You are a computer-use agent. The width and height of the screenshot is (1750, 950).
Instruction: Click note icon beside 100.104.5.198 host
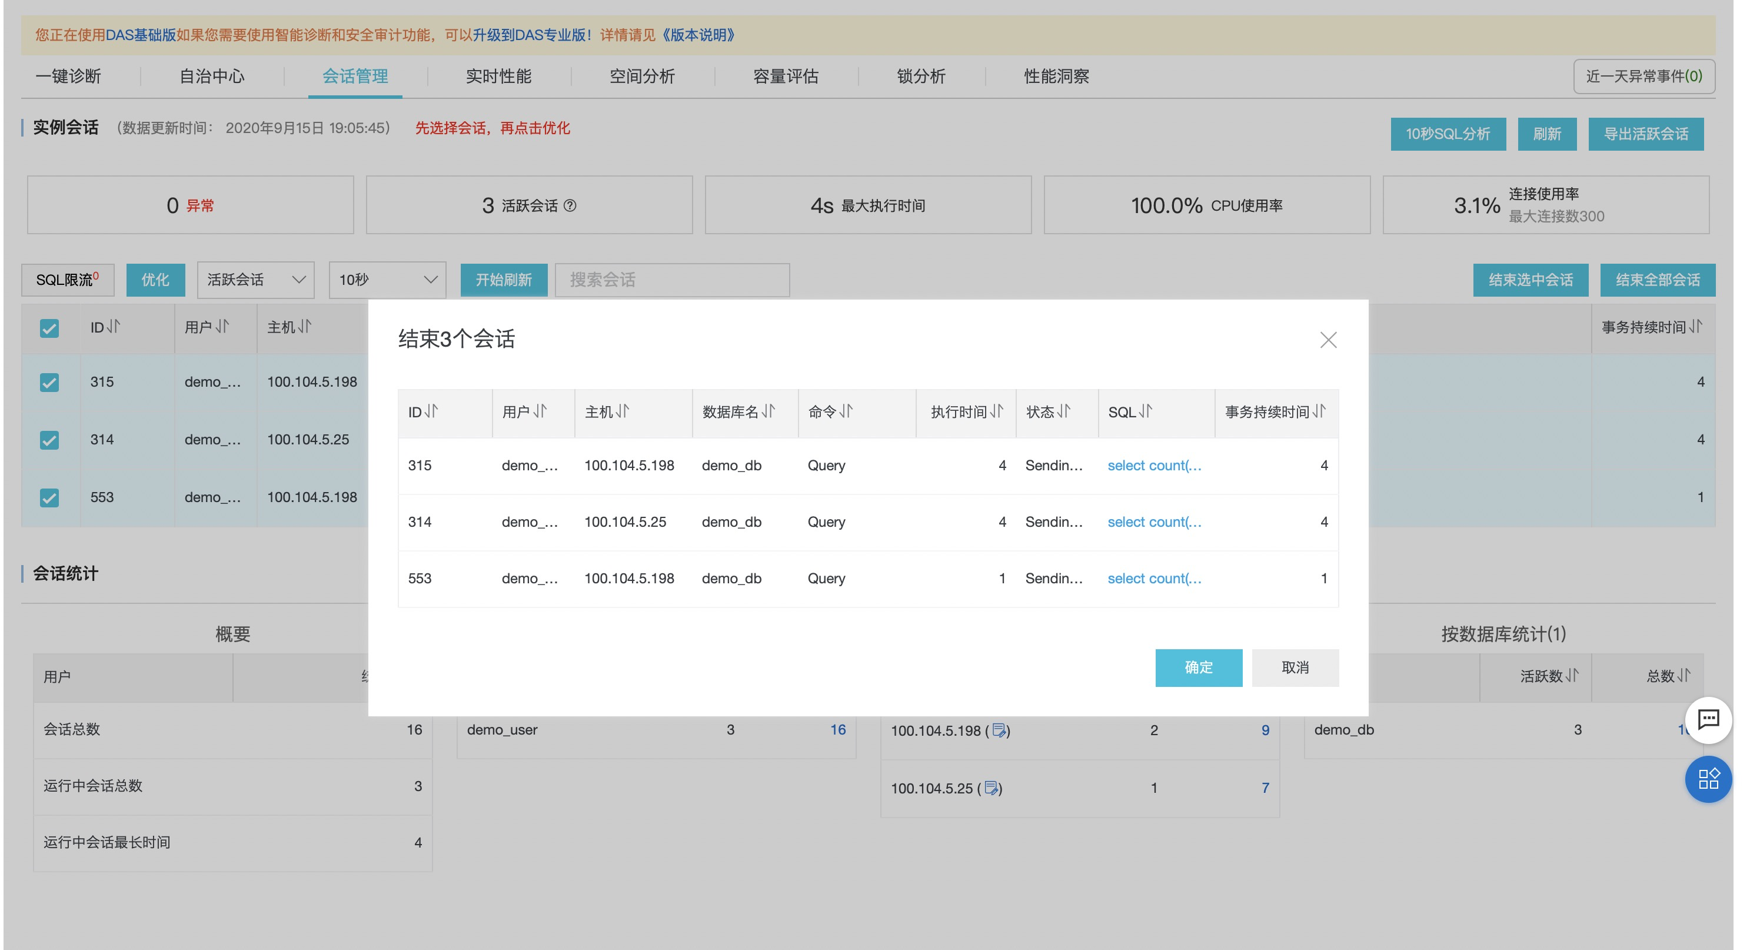[999, 730]
